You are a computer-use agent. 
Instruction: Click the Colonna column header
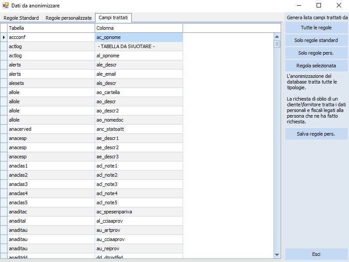coord(138,28)
